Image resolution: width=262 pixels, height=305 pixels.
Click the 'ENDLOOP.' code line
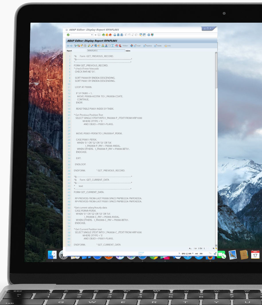click(80, 164)
